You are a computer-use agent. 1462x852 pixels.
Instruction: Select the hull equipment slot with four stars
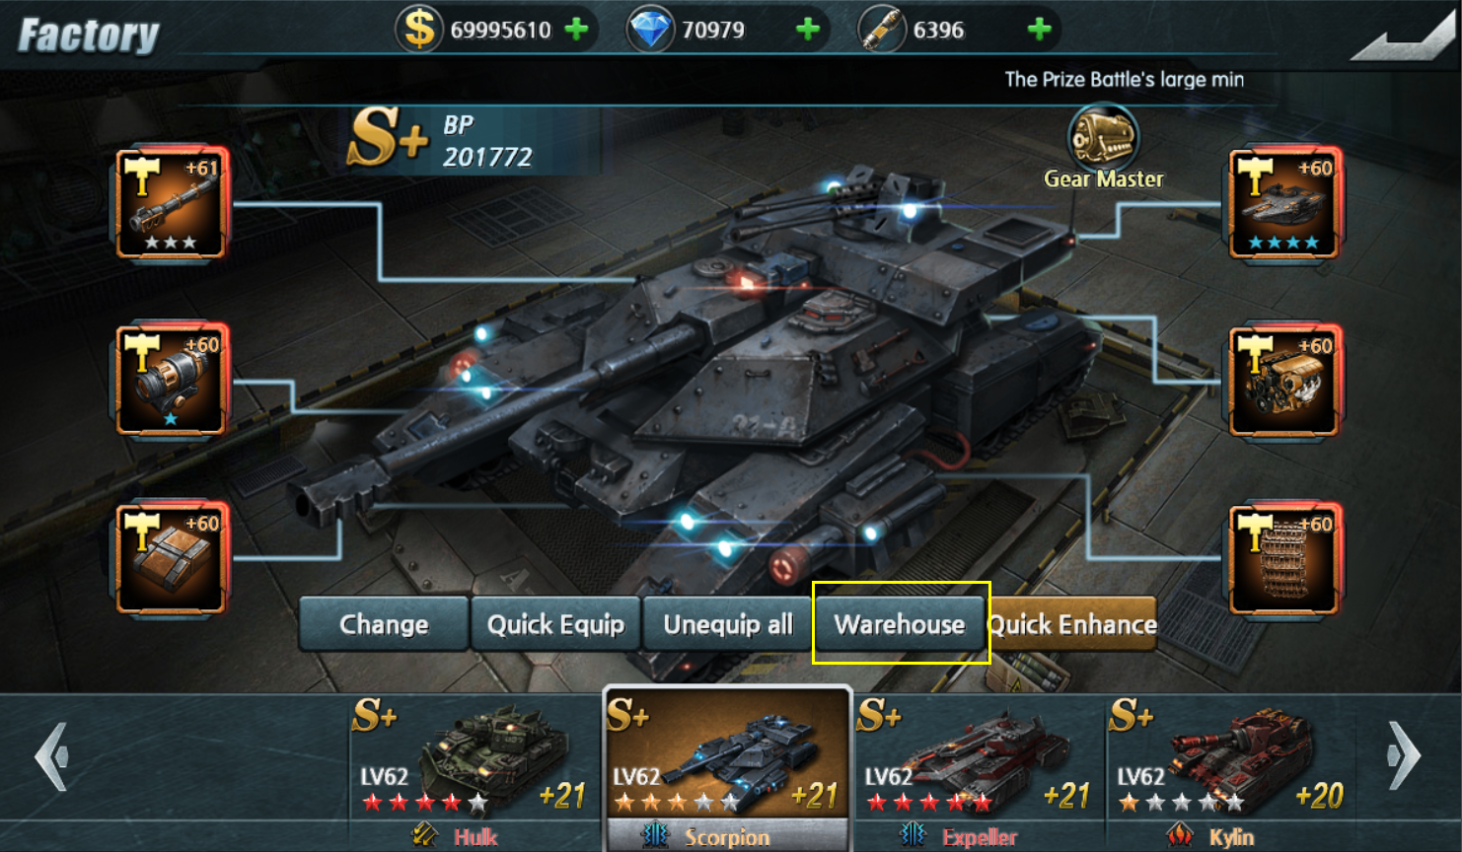(1283, 204)
